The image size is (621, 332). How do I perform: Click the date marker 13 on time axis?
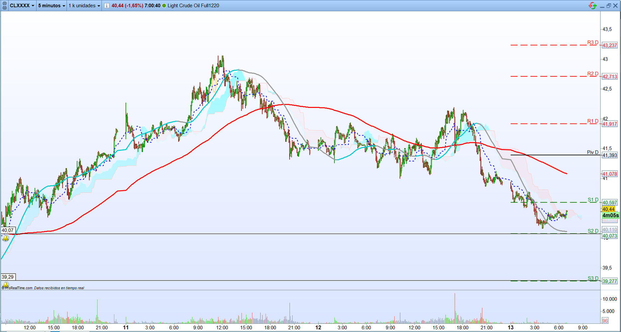(x=511, y=327)
